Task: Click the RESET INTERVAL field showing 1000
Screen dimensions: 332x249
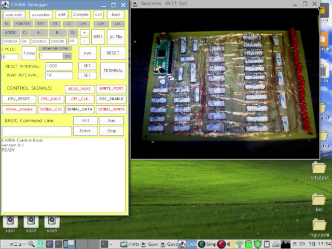Action: pos(59,66)
